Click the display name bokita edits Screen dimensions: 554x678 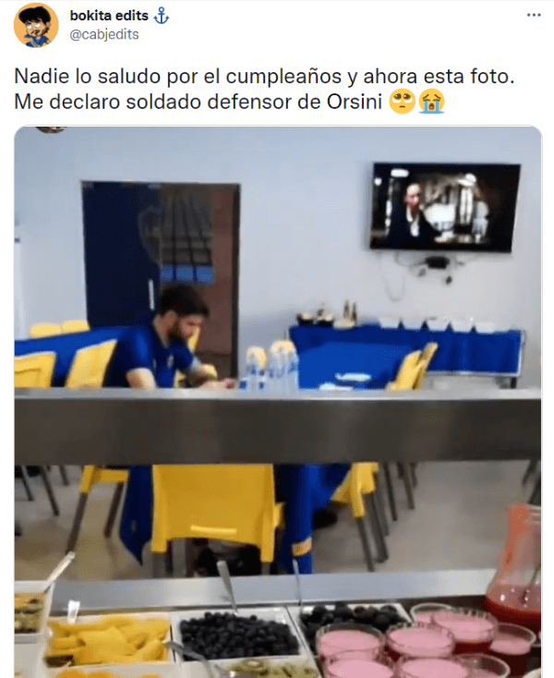point(109,16)
